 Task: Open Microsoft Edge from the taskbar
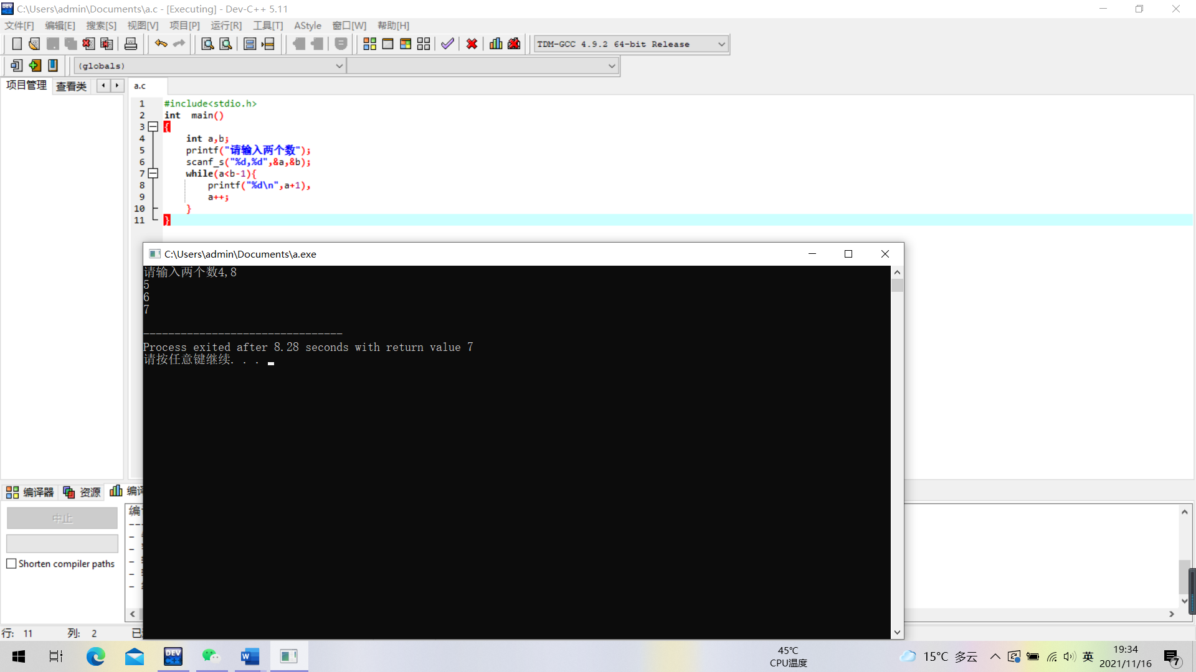point(95,656)
